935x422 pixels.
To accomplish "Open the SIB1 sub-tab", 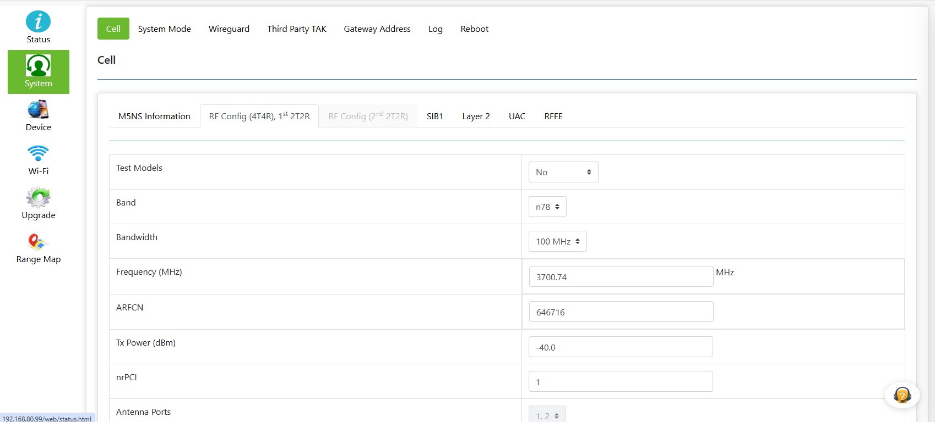I will pos(435,116).
